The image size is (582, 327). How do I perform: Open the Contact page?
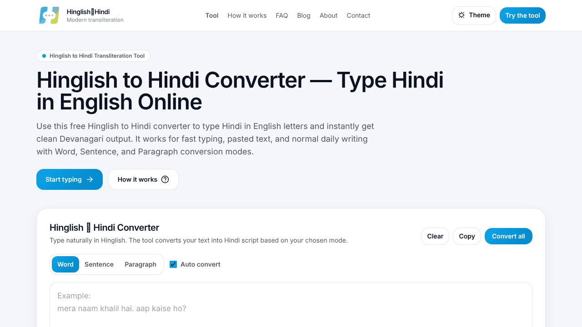358,15
